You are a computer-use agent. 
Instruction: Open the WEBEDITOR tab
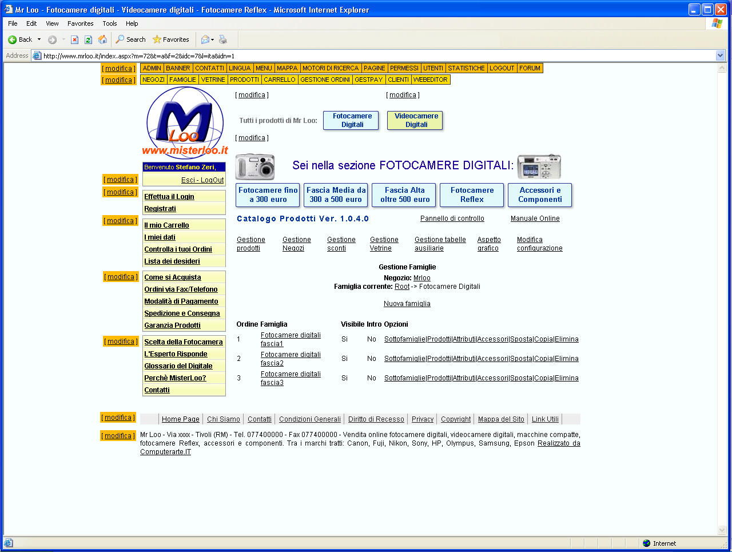point(431,80)
